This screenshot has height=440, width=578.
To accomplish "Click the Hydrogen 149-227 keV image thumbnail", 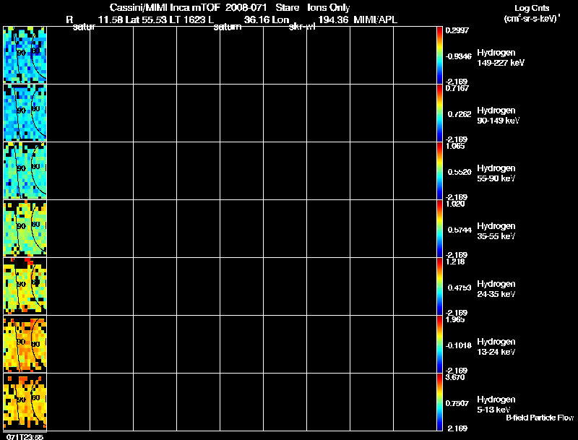I will click(25, 55).
